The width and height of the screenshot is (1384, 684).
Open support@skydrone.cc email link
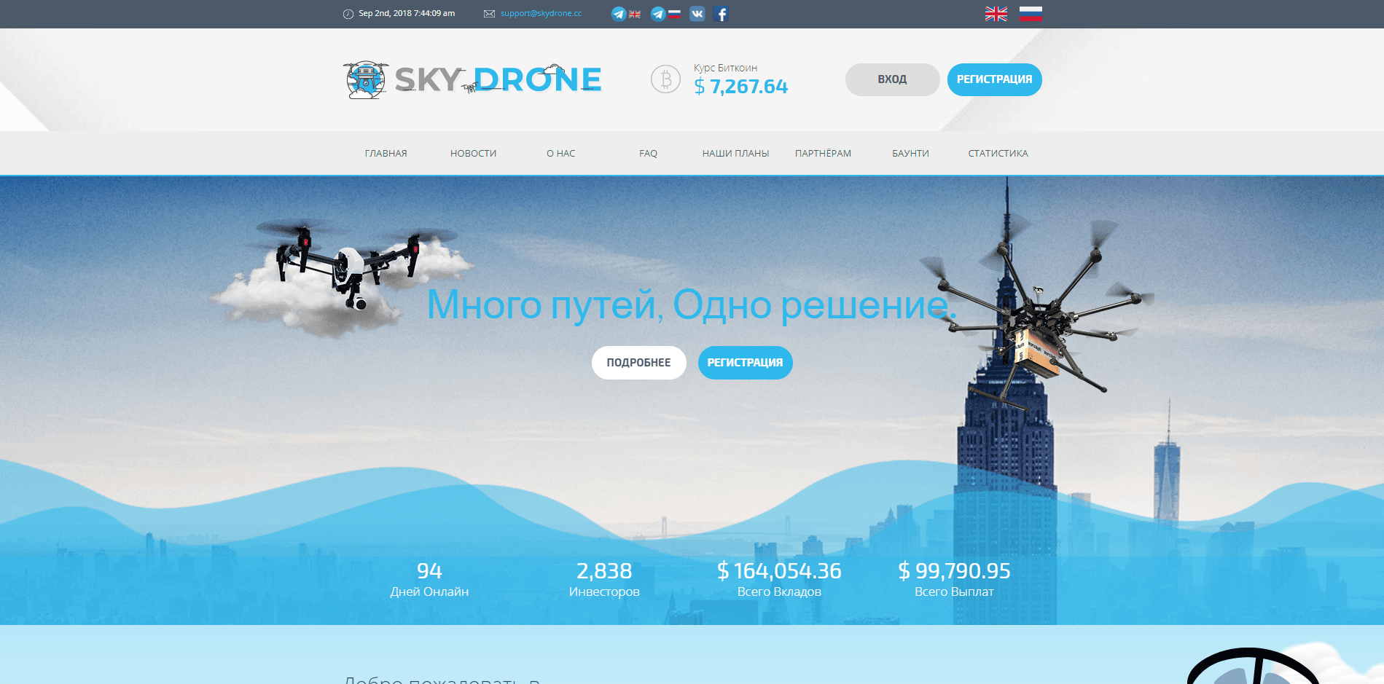click(541, 12)
